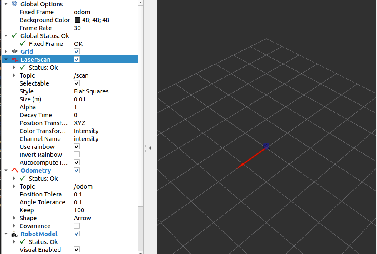Click the Grid display icon
This screenshot has height=254, width=377.
tap(15, 51)
